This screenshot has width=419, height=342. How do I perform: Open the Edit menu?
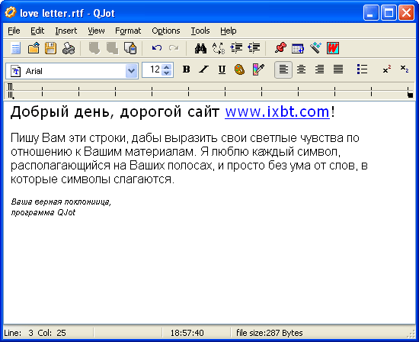pos(37,31)
